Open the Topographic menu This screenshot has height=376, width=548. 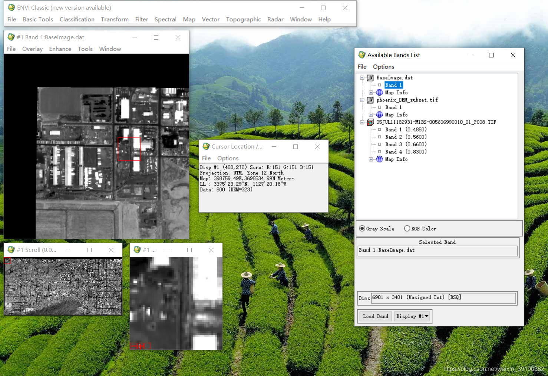(x=243, y=19)
